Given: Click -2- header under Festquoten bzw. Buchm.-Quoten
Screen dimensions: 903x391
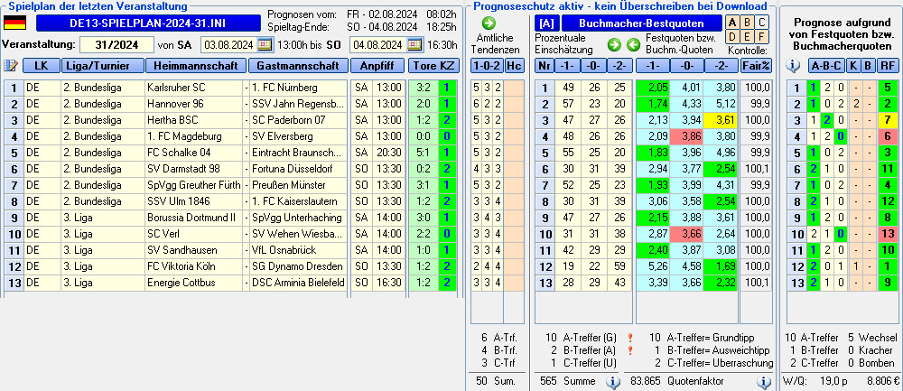Looking at the screenshot, I should [x=720, y=66].
